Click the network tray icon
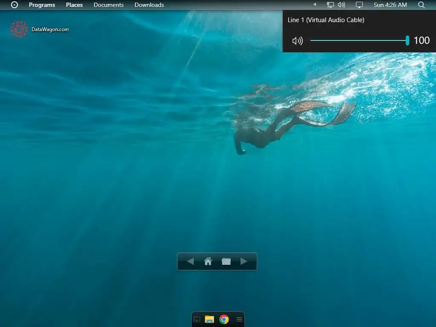The height and width of the screenshot is (327, 436). (x=330, y=5)
